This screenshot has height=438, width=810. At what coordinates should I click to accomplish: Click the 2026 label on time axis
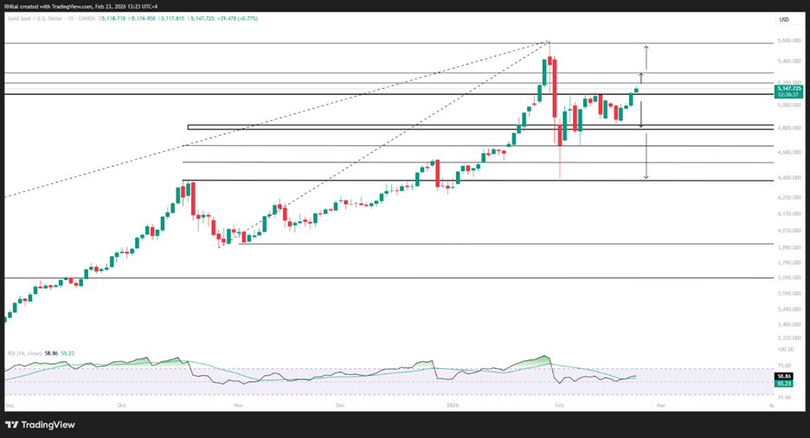click(453, 405)
